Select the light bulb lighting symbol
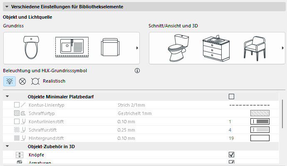Image resolution: width=287 pixels, height=166 pixels. click(10, 81)
